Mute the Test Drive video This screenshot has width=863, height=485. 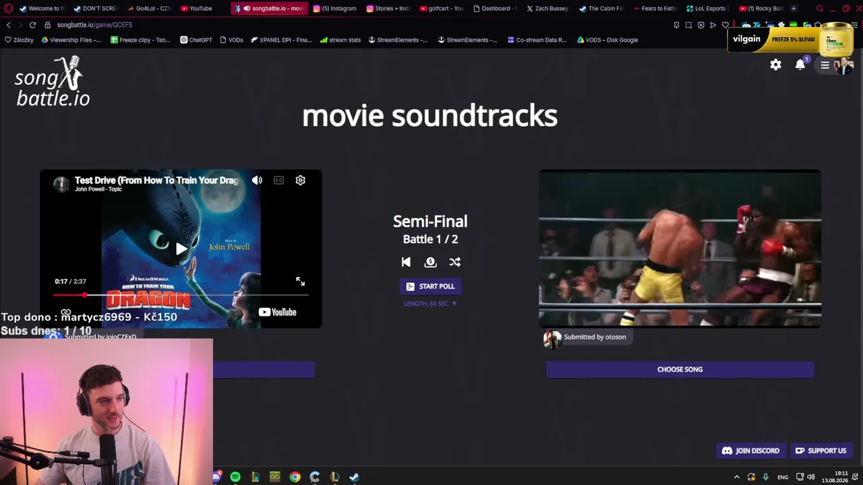point(257,181)
